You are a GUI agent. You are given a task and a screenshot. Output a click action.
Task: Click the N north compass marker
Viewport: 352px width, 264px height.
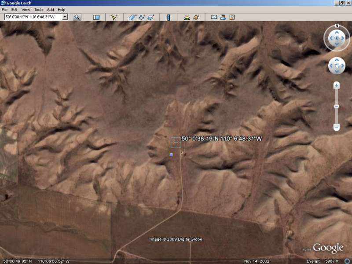[x=337, y=26]
